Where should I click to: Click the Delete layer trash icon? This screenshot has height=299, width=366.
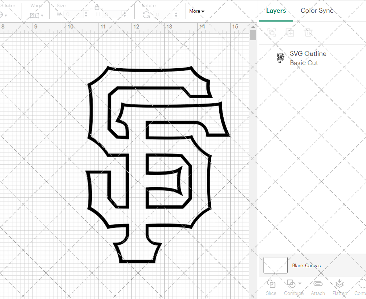pyautogui.click(x=308, y=32)
